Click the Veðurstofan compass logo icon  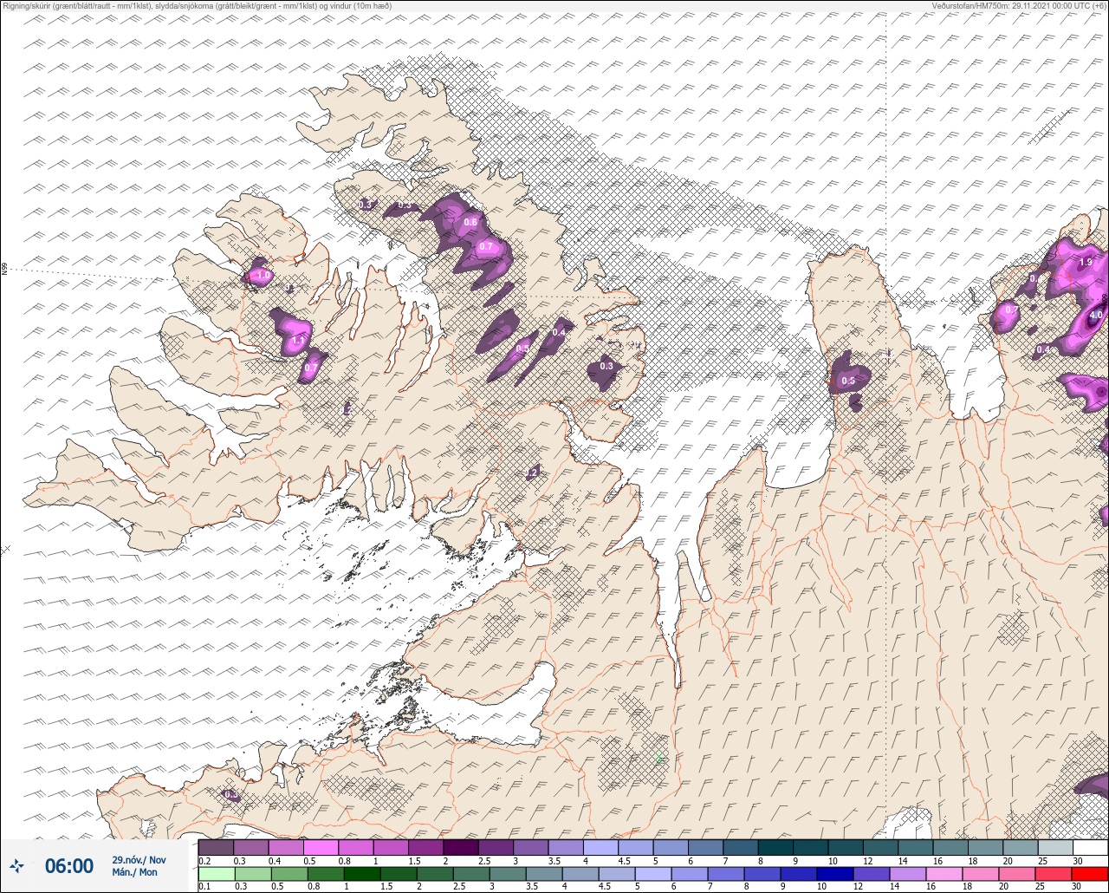[x=16, y=866]
